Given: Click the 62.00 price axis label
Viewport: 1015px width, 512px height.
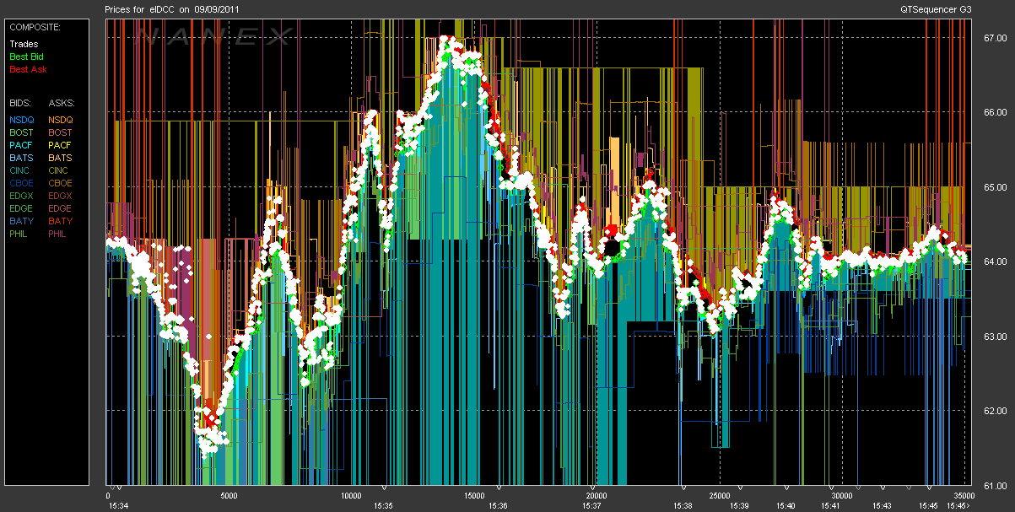Looking at the screenshot, I should pyautogui.click(x=994, y=411).
